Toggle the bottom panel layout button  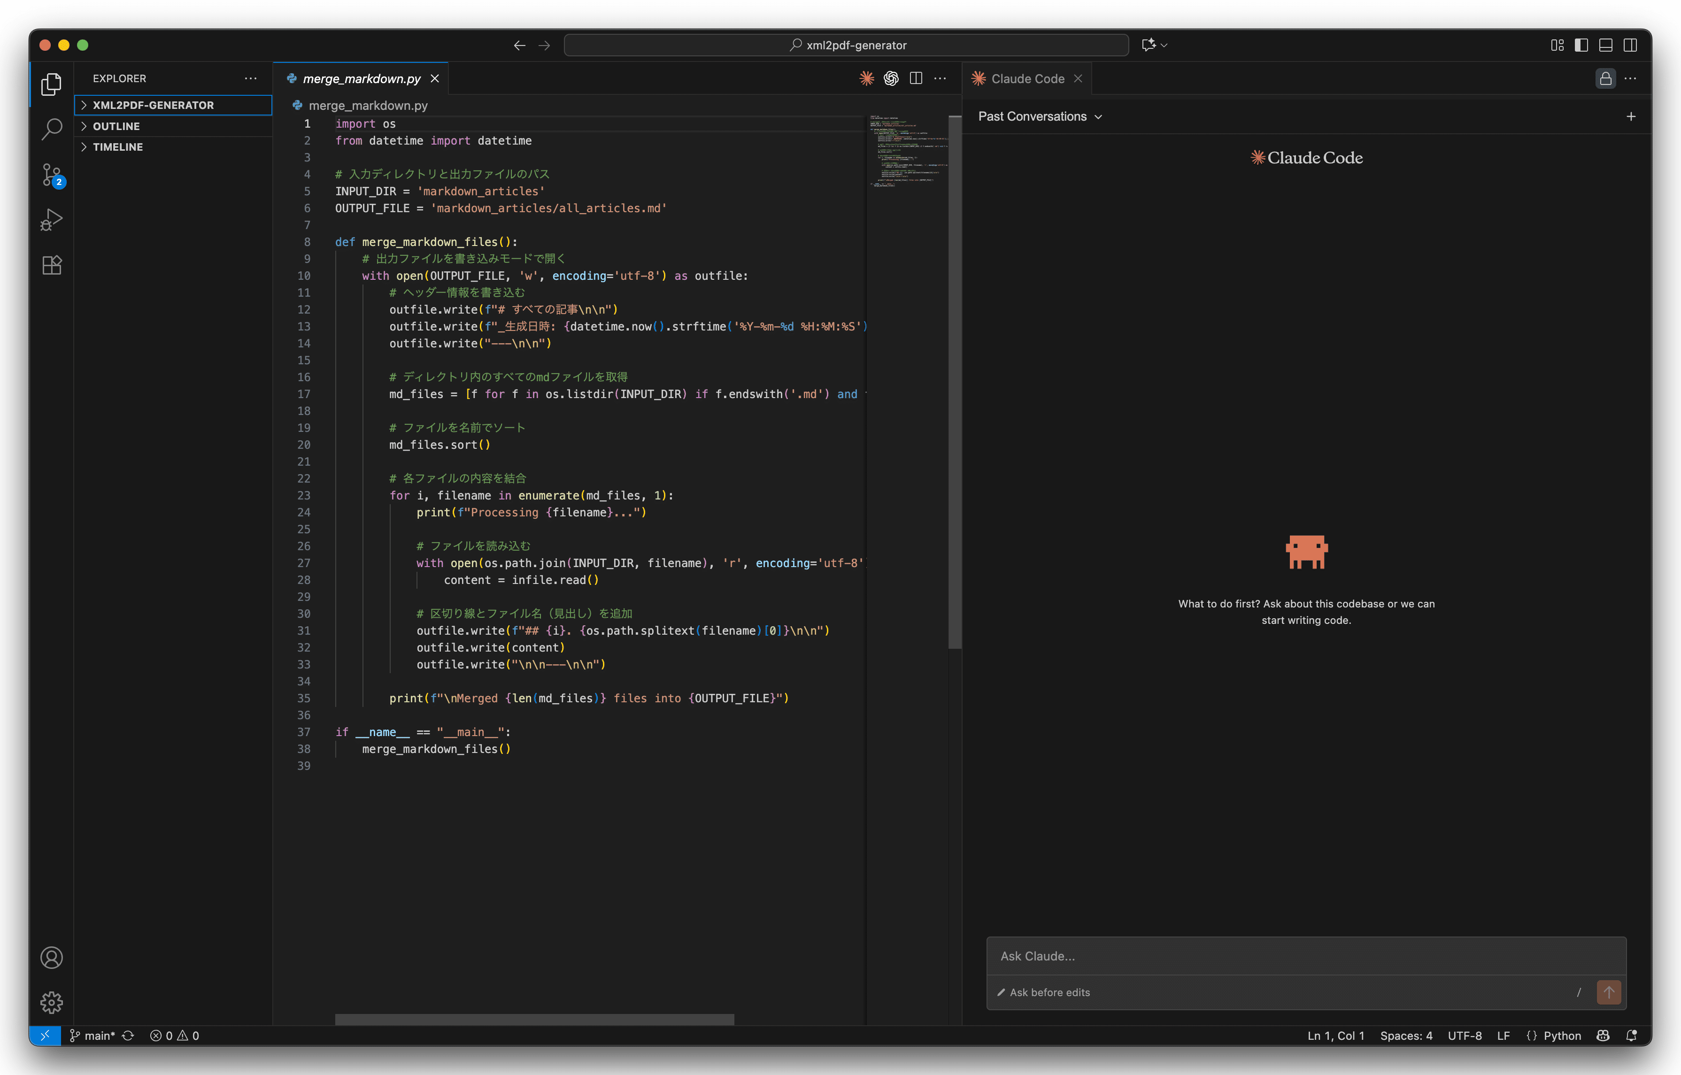(1605, 46)
